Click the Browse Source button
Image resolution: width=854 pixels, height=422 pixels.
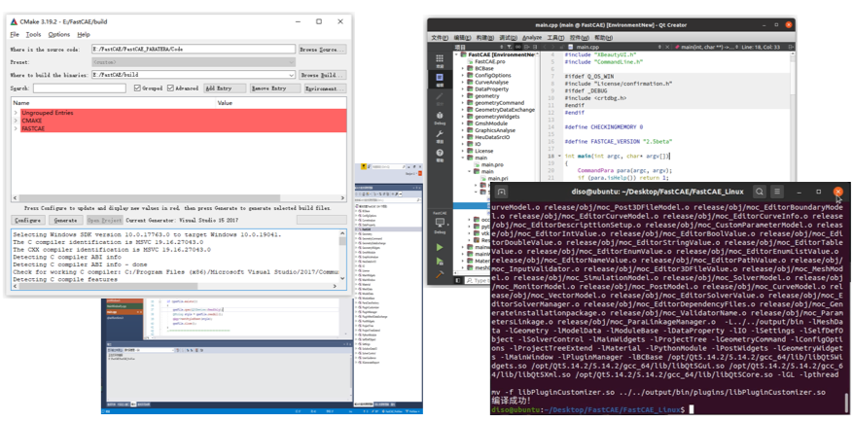(x=322, y=50)
